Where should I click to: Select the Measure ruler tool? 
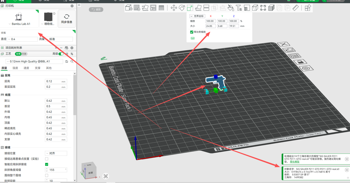click(296, 8)
